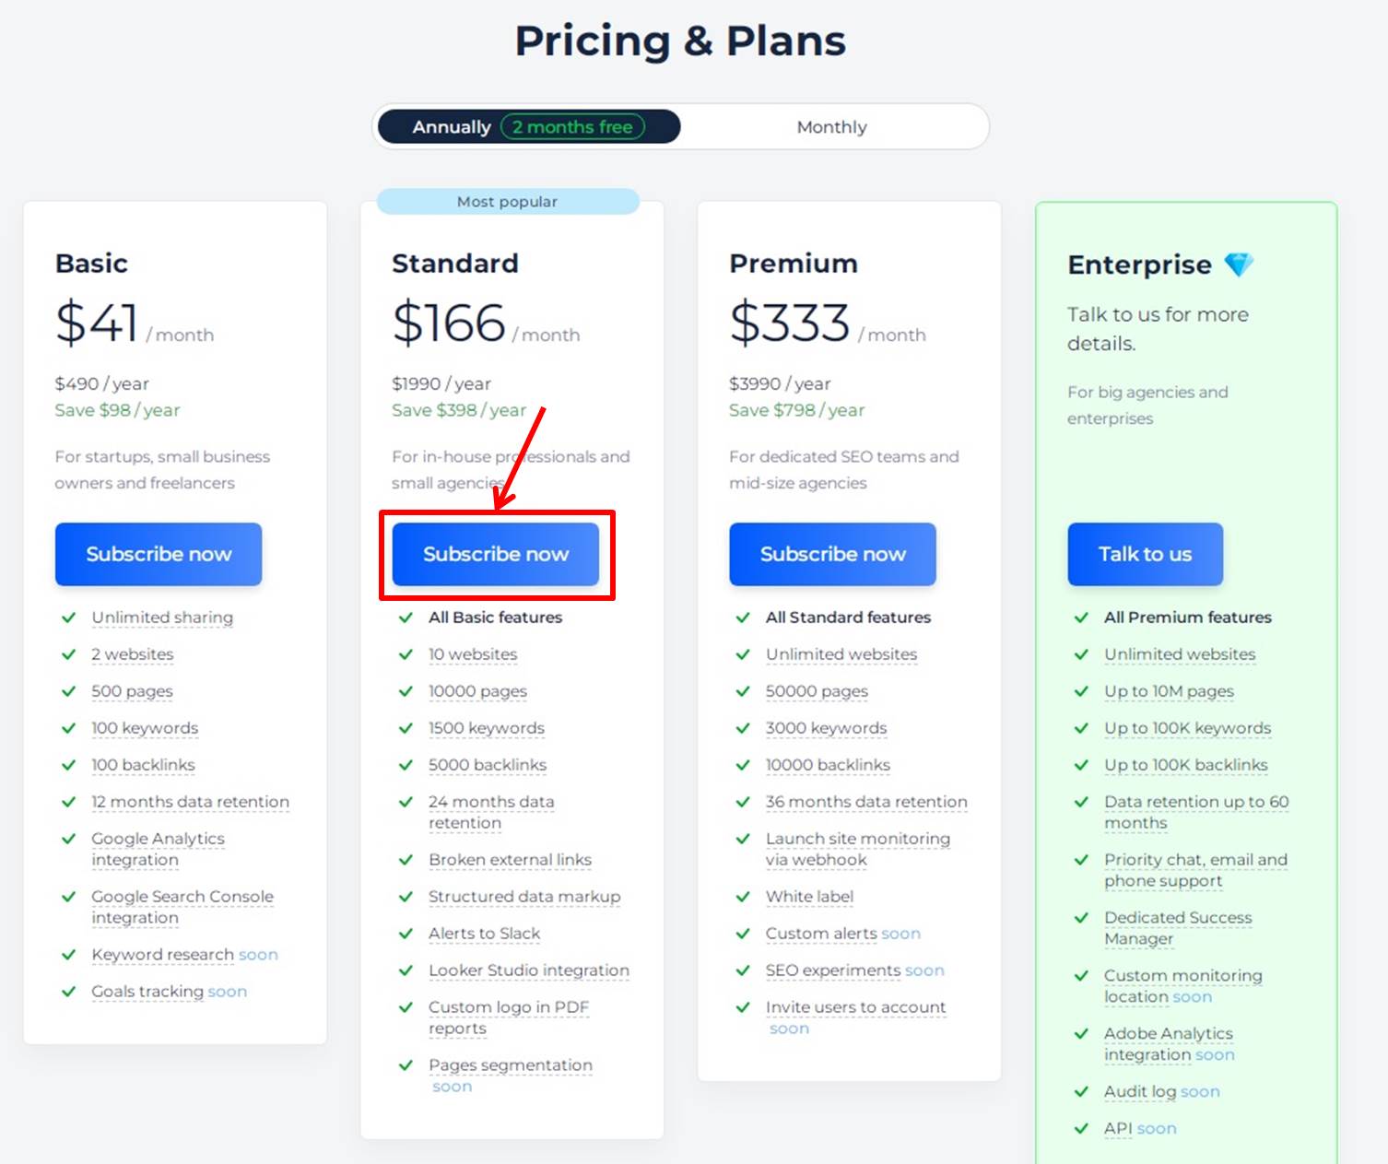Click checkmark beside Alerts to Slack
Screen dimensions: 1388x1164
[406, 934]
